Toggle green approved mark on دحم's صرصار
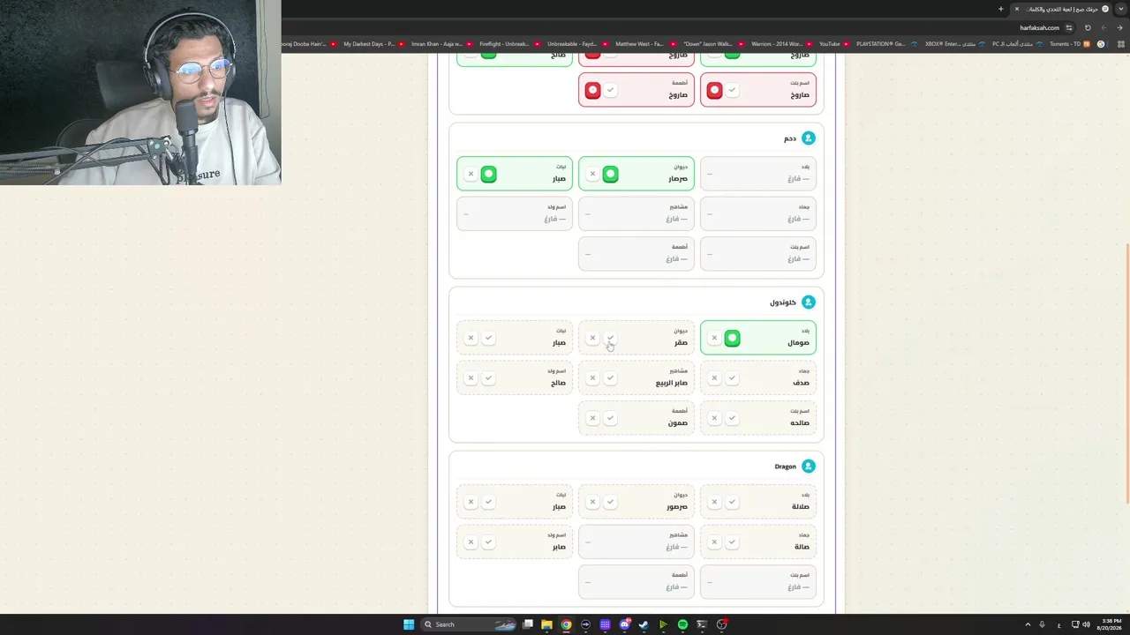Image resolution: width=1130 pixels, height=635 pixels. pyautogui.click(x=610, y=174)
